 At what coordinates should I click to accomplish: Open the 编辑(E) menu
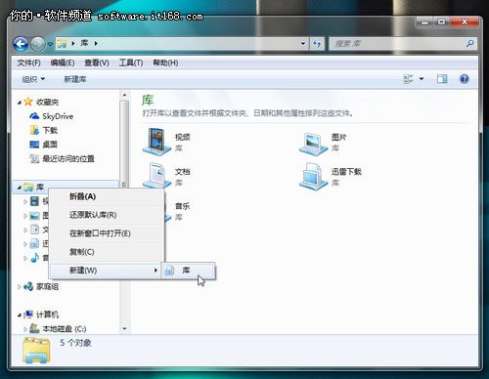[63, 63]
